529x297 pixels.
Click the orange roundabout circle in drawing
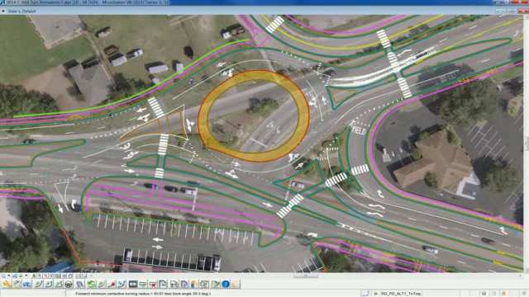tap(254, 115)
